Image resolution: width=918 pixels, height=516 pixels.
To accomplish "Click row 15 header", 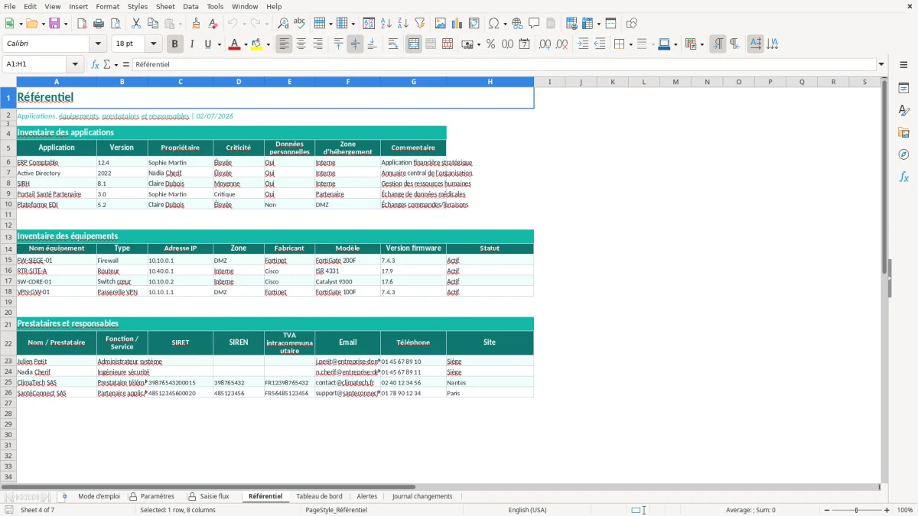I will coord(8,261).
